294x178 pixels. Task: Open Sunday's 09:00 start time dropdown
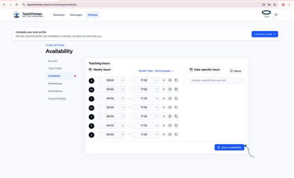(x=112, y=80)
